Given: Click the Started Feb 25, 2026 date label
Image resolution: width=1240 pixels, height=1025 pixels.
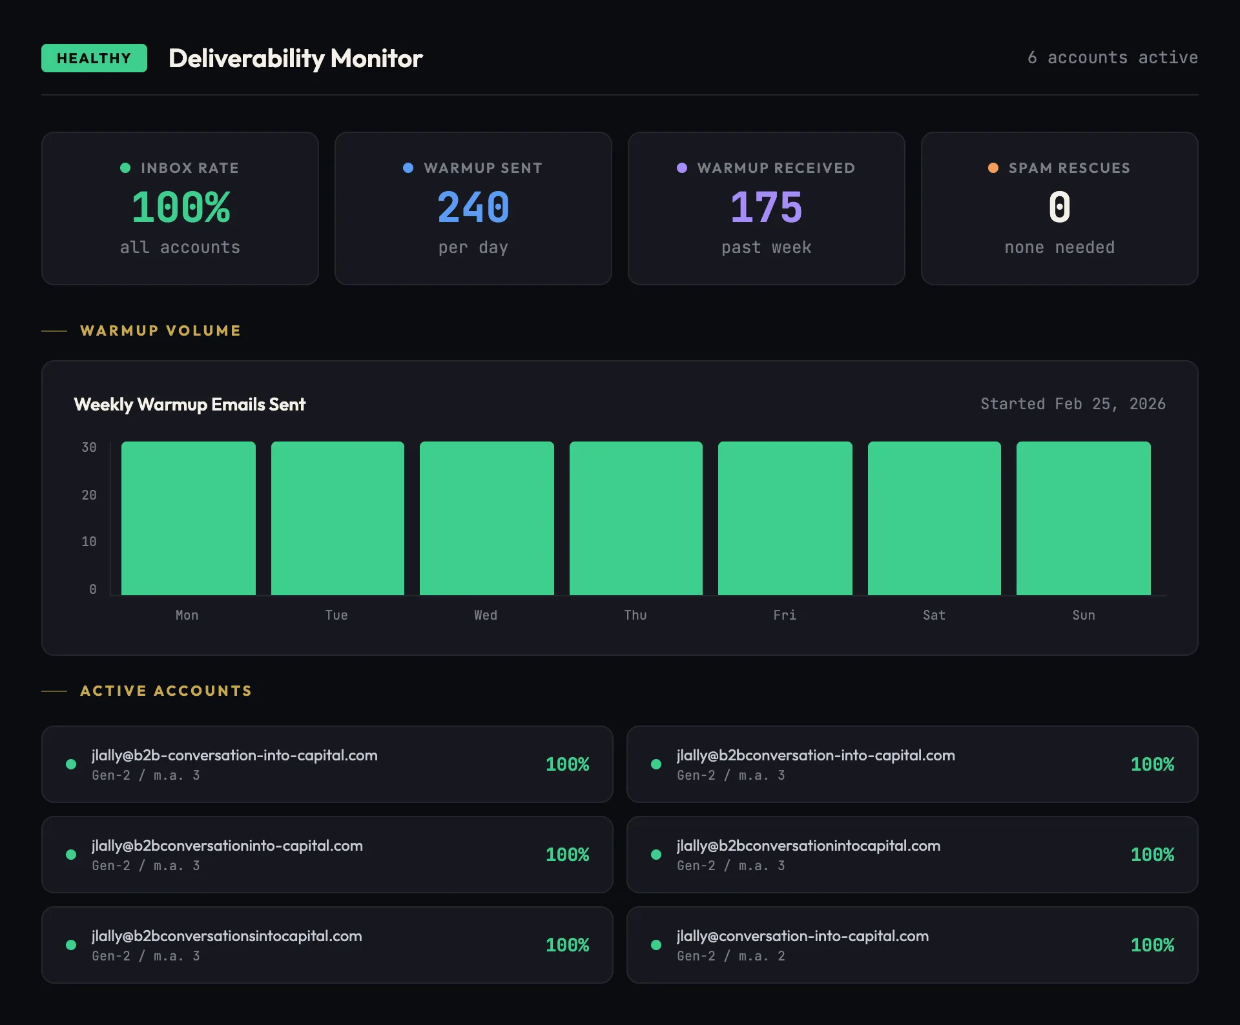Looking at the screenshot, I should [1073, 404].
